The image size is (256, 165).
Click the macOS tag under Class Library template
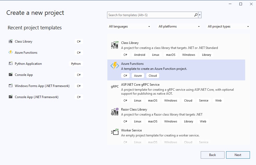[x=171, y=55]
